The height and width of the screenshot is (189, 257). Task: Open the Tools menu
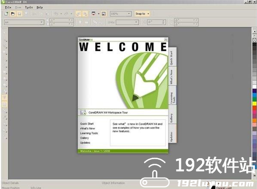tap(29, 7)
